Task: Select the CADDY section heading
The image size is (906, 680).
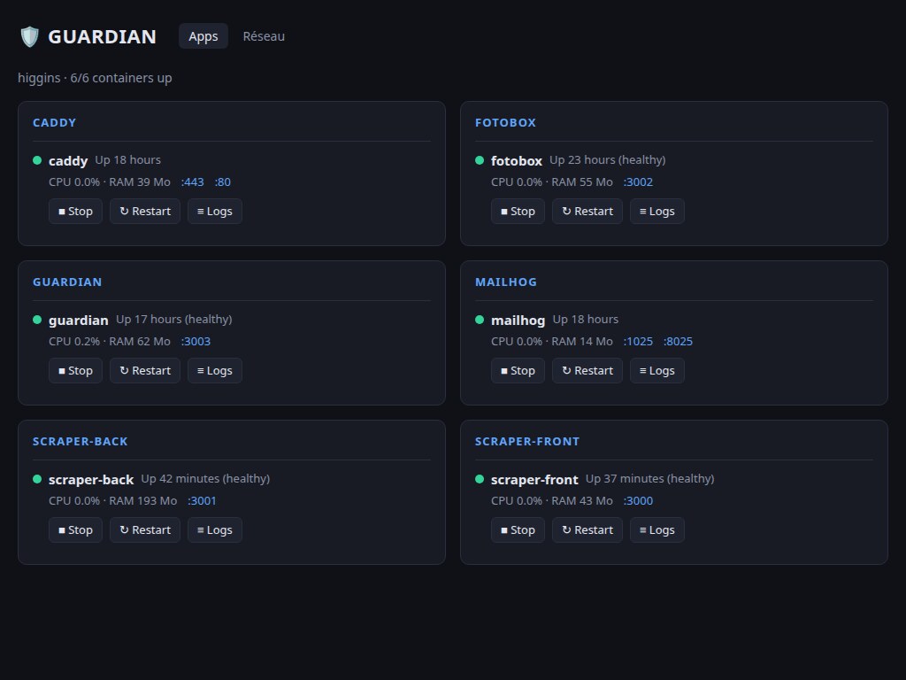Action: coord(54,122)
